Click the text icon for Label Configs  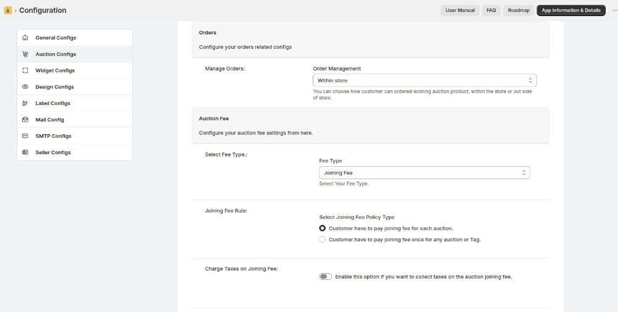tap(25, 103)
